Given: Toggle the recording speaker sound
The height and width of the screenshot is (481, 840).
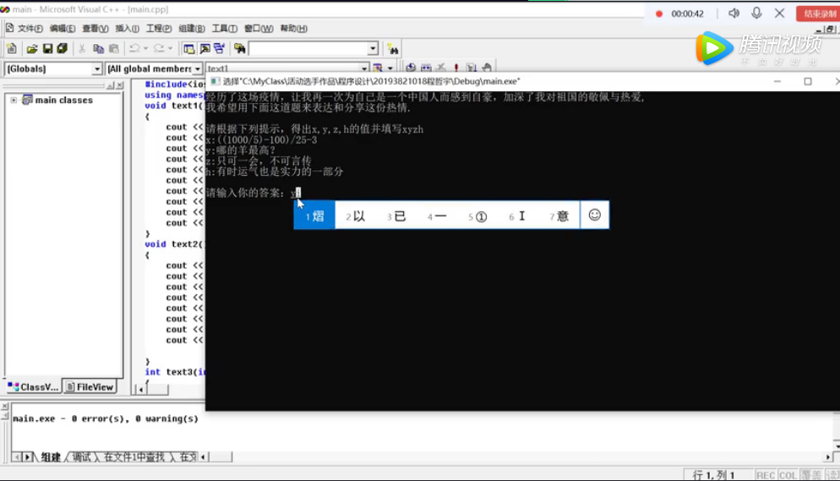Looking at the screenshot, I should point(734,14).
